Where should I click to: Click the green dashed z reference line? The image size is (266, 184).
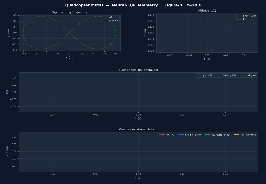click(x=207, y=33)
